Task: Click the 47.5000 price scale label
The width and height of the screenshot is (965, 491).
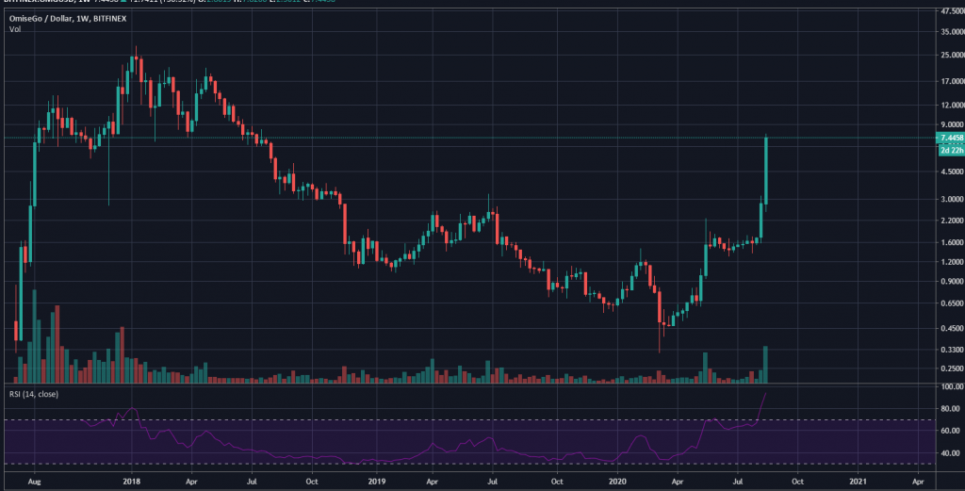Action: (x=950, y=11)
